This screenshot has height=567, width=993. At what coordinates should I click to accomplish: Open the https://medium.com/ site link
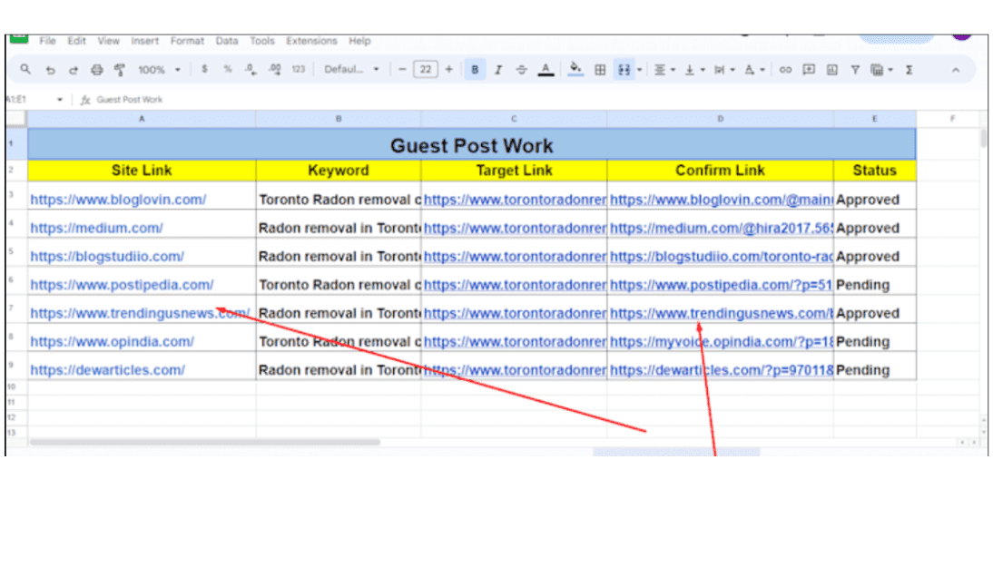(x=96, y=228)
